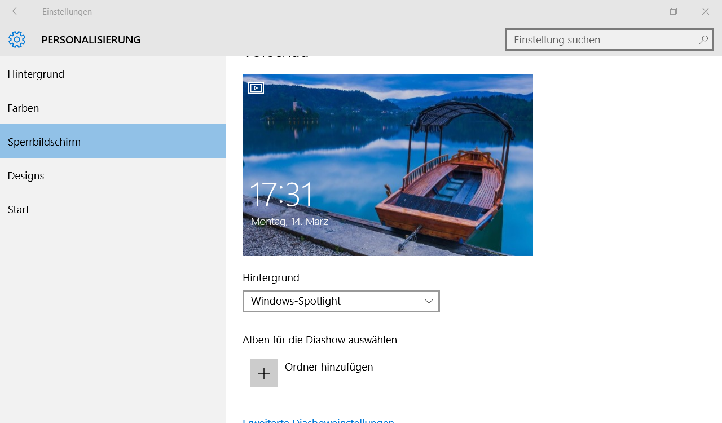This screenshot has height=423, width=722.
Task: Click the slideshow icon on preview image
Action: pyautogui.click(x=256, y=88)
